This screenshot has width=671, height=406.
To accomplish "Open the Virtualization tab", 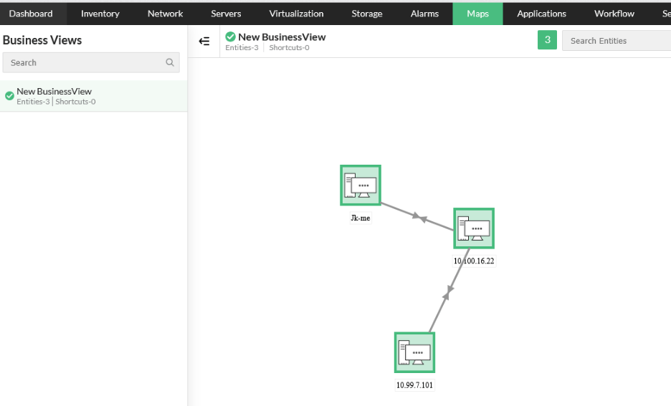I will pos(296,14).
